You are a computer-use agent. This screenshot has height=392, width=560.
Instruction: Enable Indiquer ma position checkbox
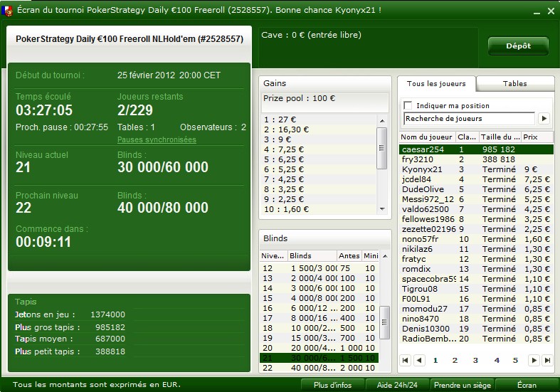(x=408, y=106)
